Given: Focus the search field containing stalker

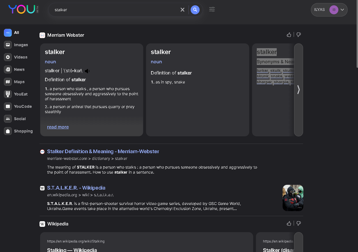Looking at the screenshot, I should [115, 10].
